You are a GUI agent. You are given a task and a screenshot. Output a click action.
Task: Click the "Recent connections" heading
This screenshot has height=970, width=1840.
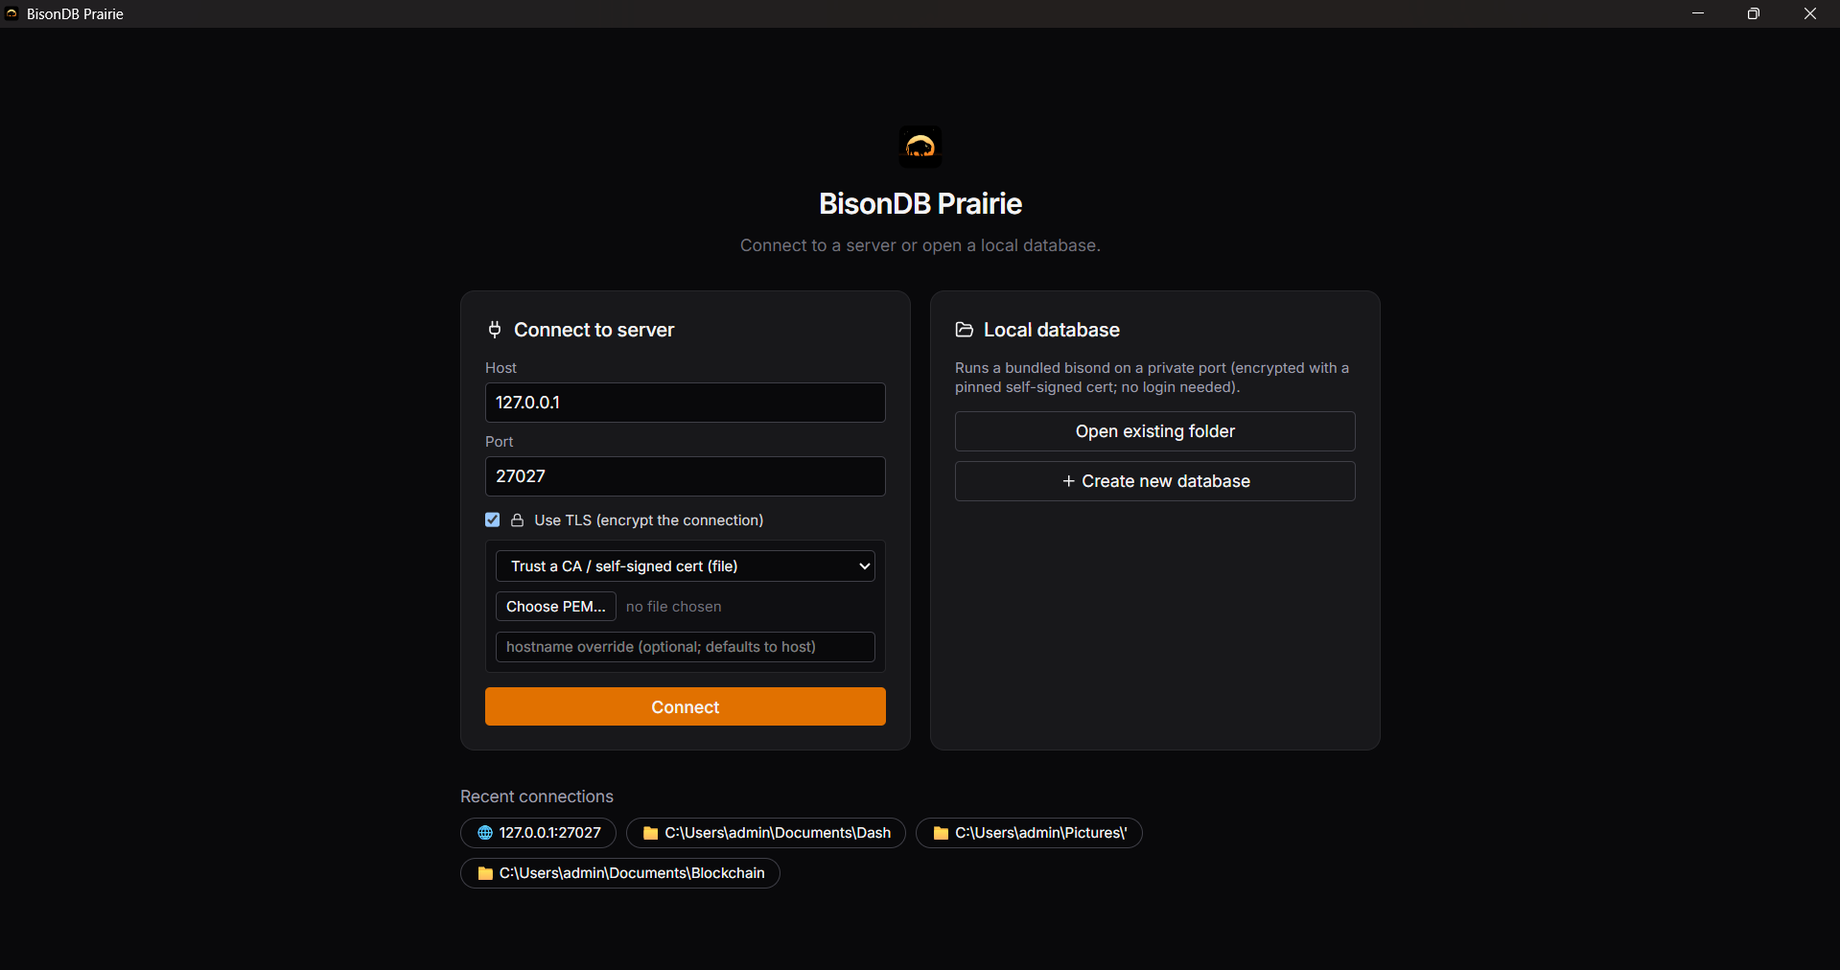pyautogui.click(x=537, y=797)
